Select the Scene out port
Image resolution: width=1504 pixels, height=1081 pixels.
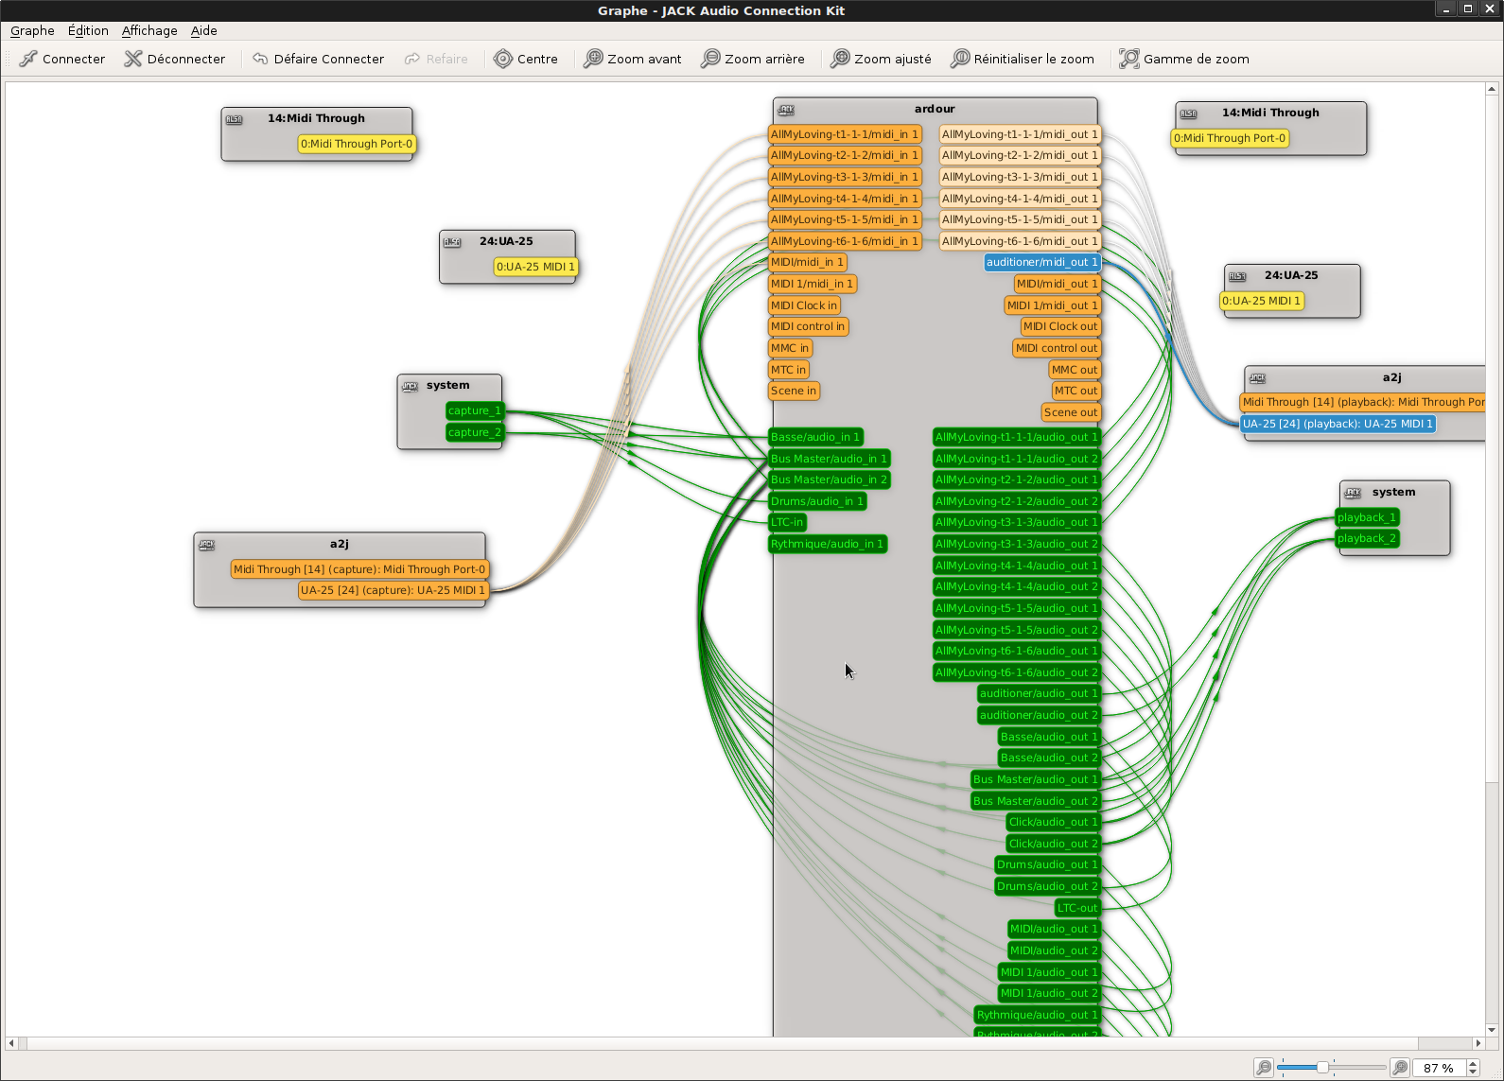point(1071,412)
